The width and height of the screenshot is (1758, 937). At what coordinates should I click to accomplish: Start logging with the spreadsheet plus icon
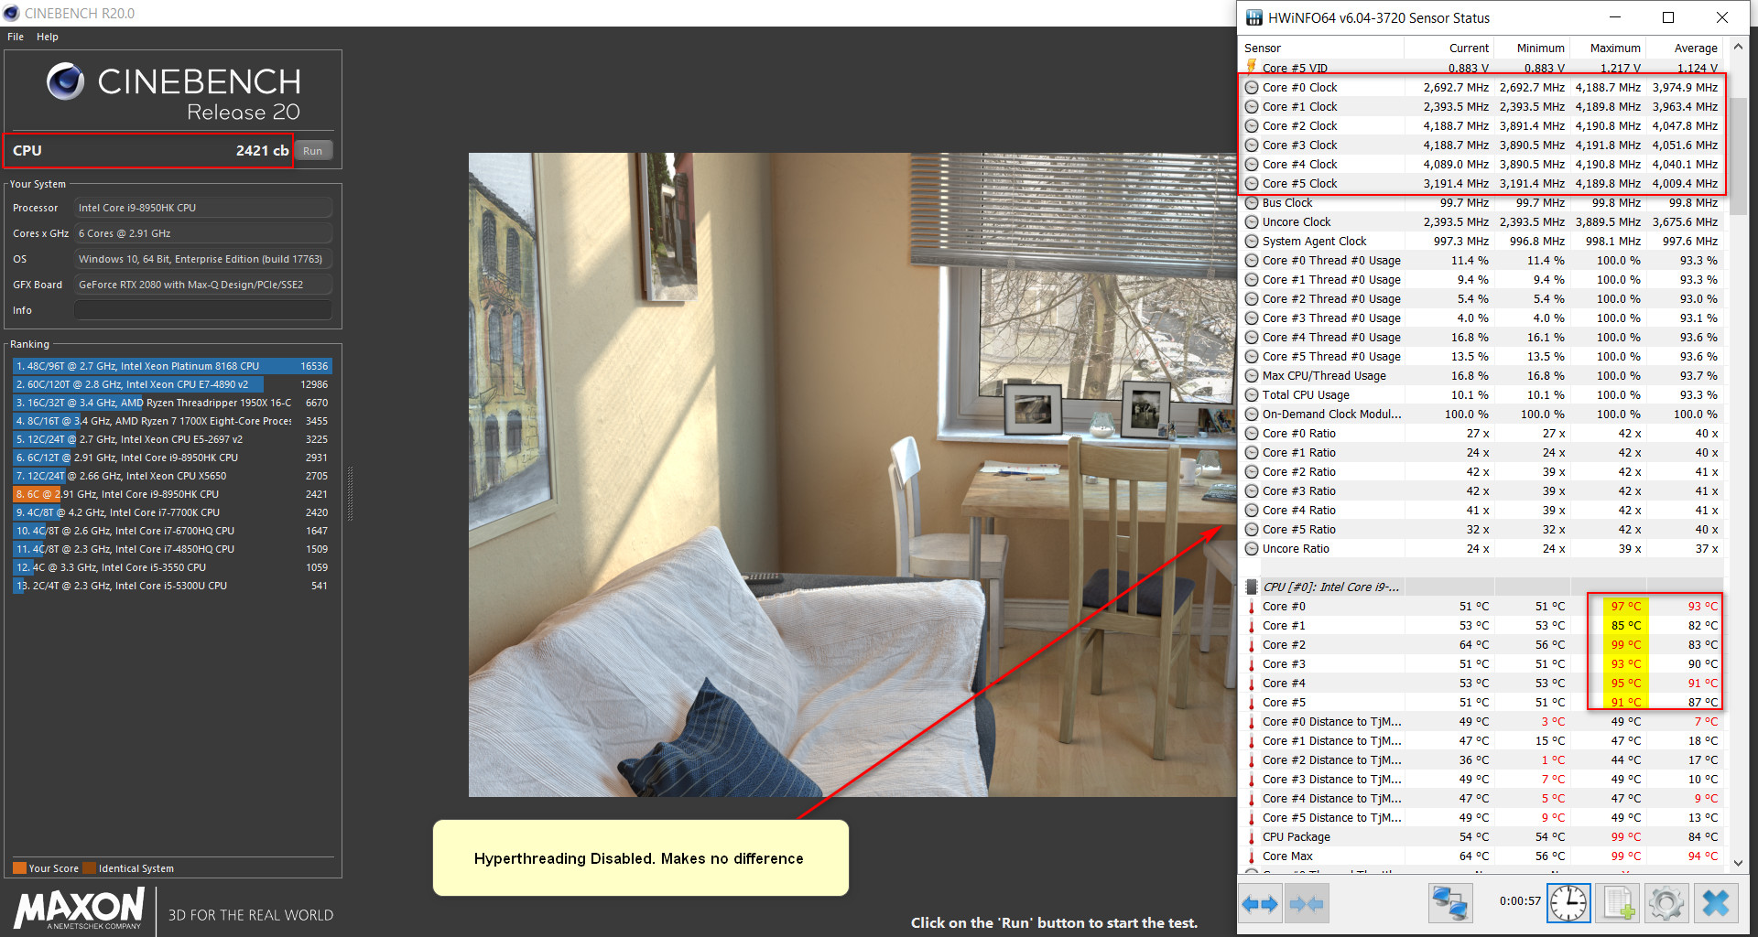(1618, 904)
